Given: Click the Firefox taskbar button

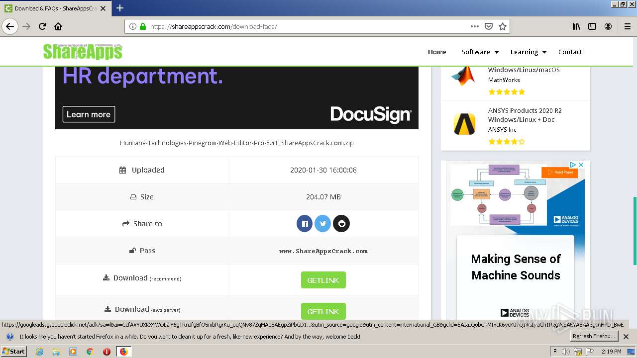Looking at the screenshot, I should point(123,352).
